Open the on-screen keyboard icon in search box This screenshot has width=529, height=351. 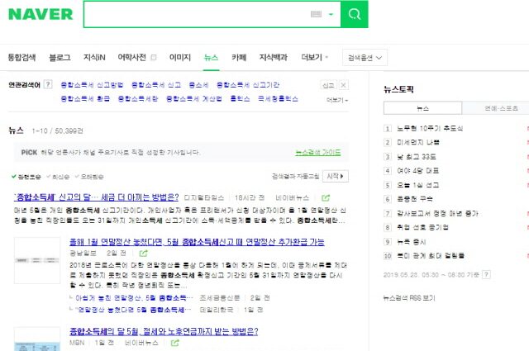[316, 15]
